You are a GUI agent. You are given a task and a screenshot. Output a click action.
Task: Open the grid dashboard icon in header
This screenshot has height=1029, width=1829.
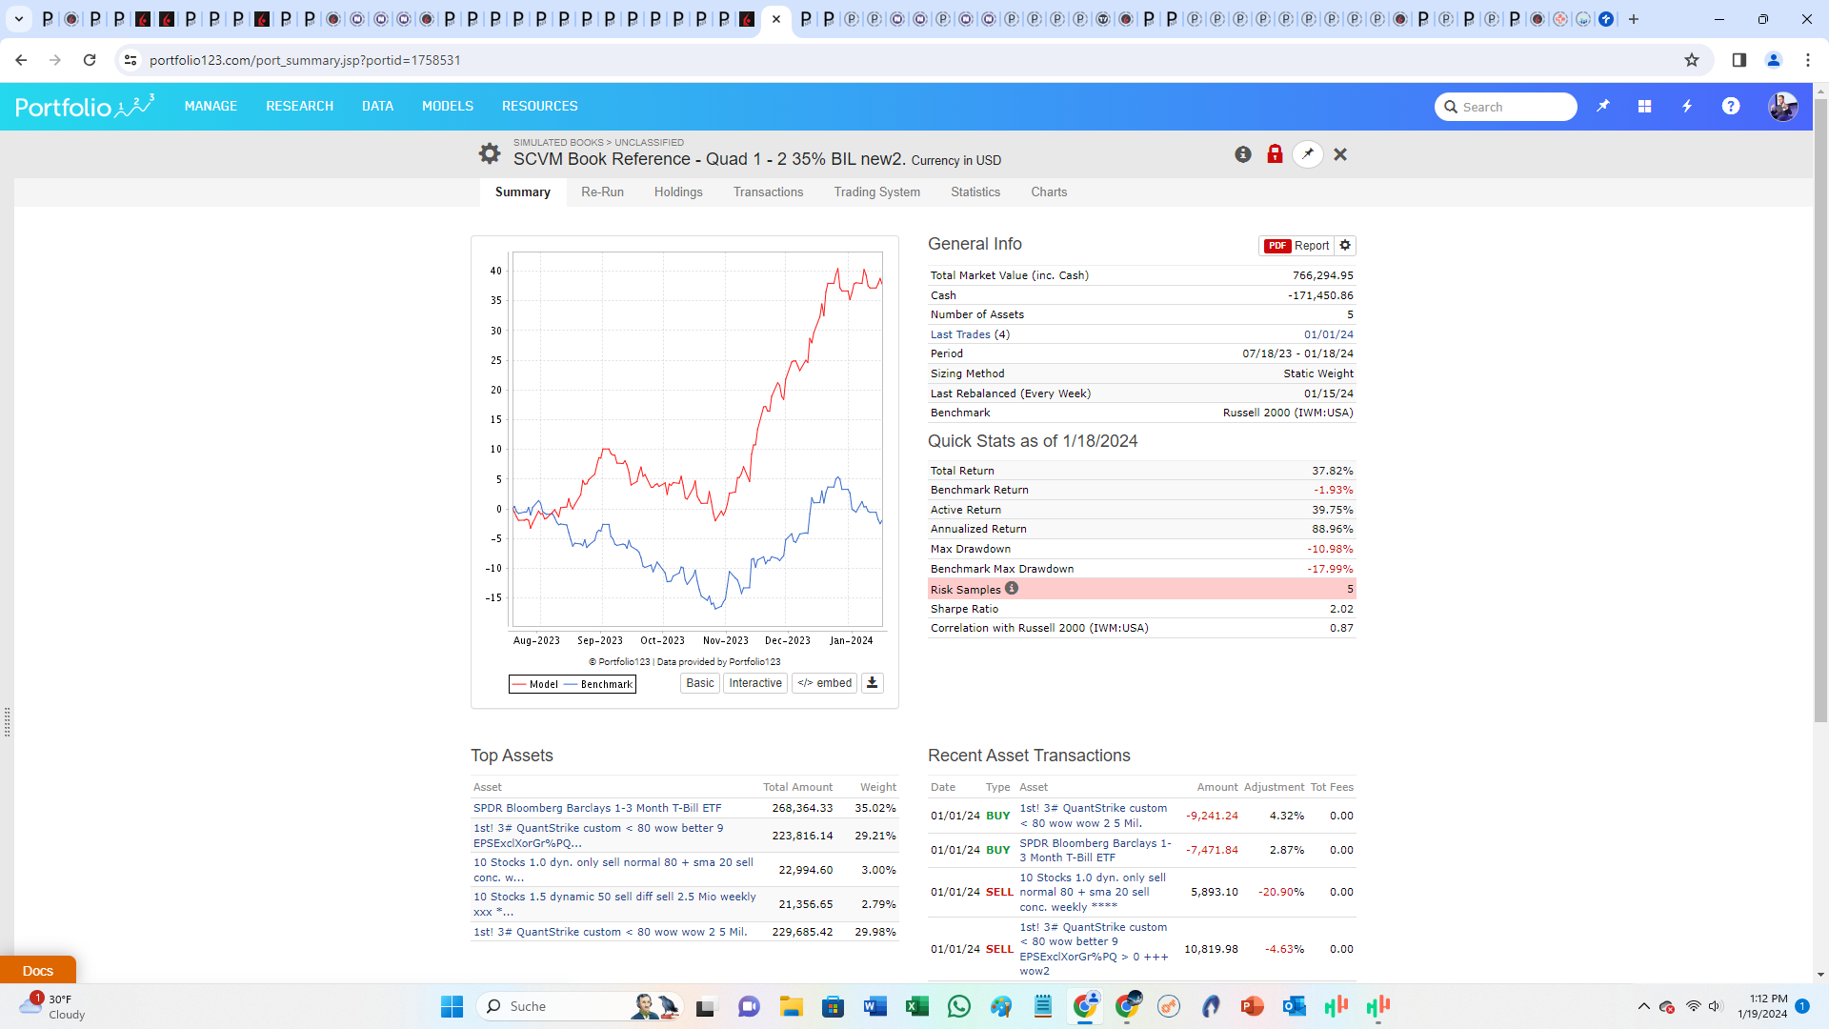1644,107
